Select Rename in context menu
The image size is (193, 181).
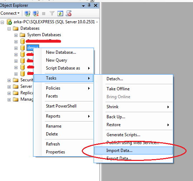(x=63, y=126)
